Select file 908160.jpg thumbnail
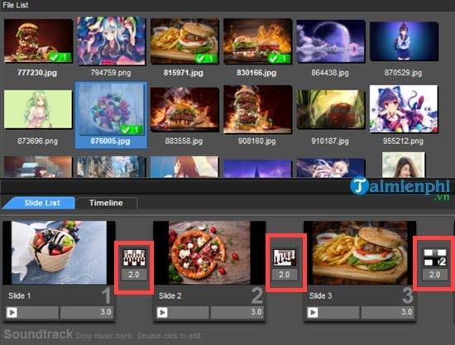 [257, 109]
